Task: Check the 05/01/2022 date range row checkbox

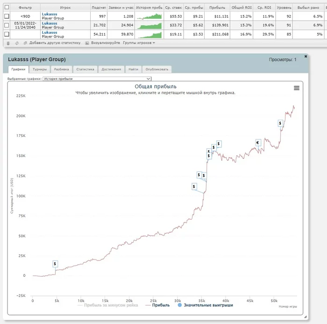Action: pos(7,25)
